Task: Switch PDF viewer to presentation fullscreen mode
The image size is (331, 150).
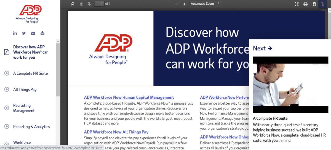Action: [297, 4]
